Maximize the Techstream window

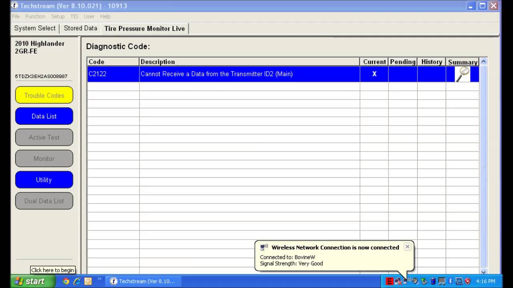tap(483, 6)
